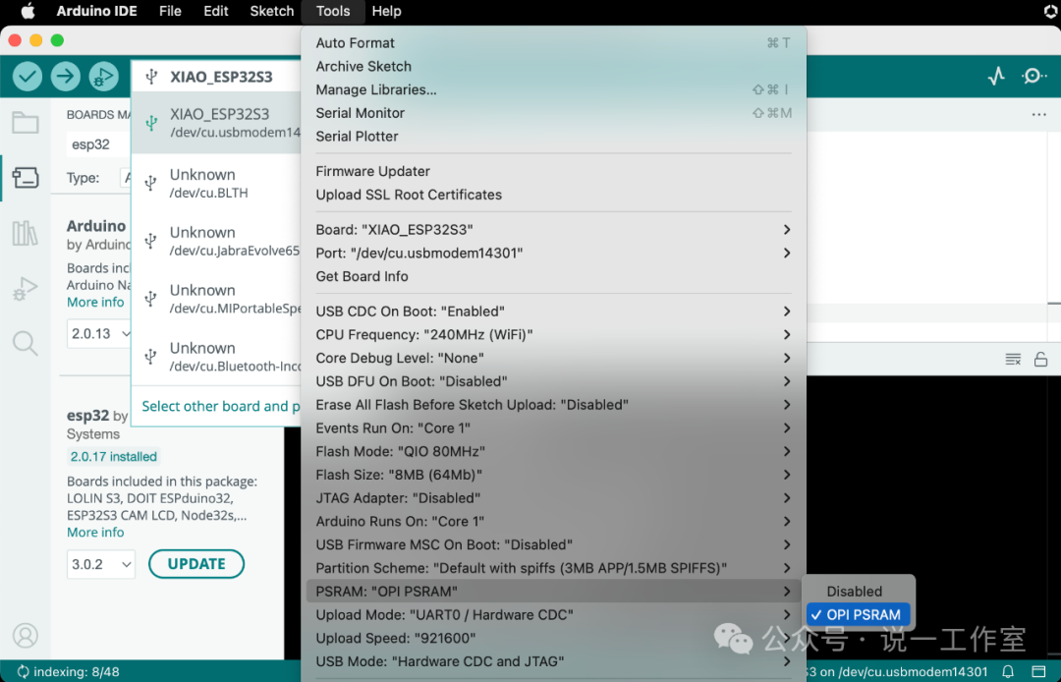This screenshot has height=682, width=1061.
Task: Open the Sketch menu
Action: (272, 11)
